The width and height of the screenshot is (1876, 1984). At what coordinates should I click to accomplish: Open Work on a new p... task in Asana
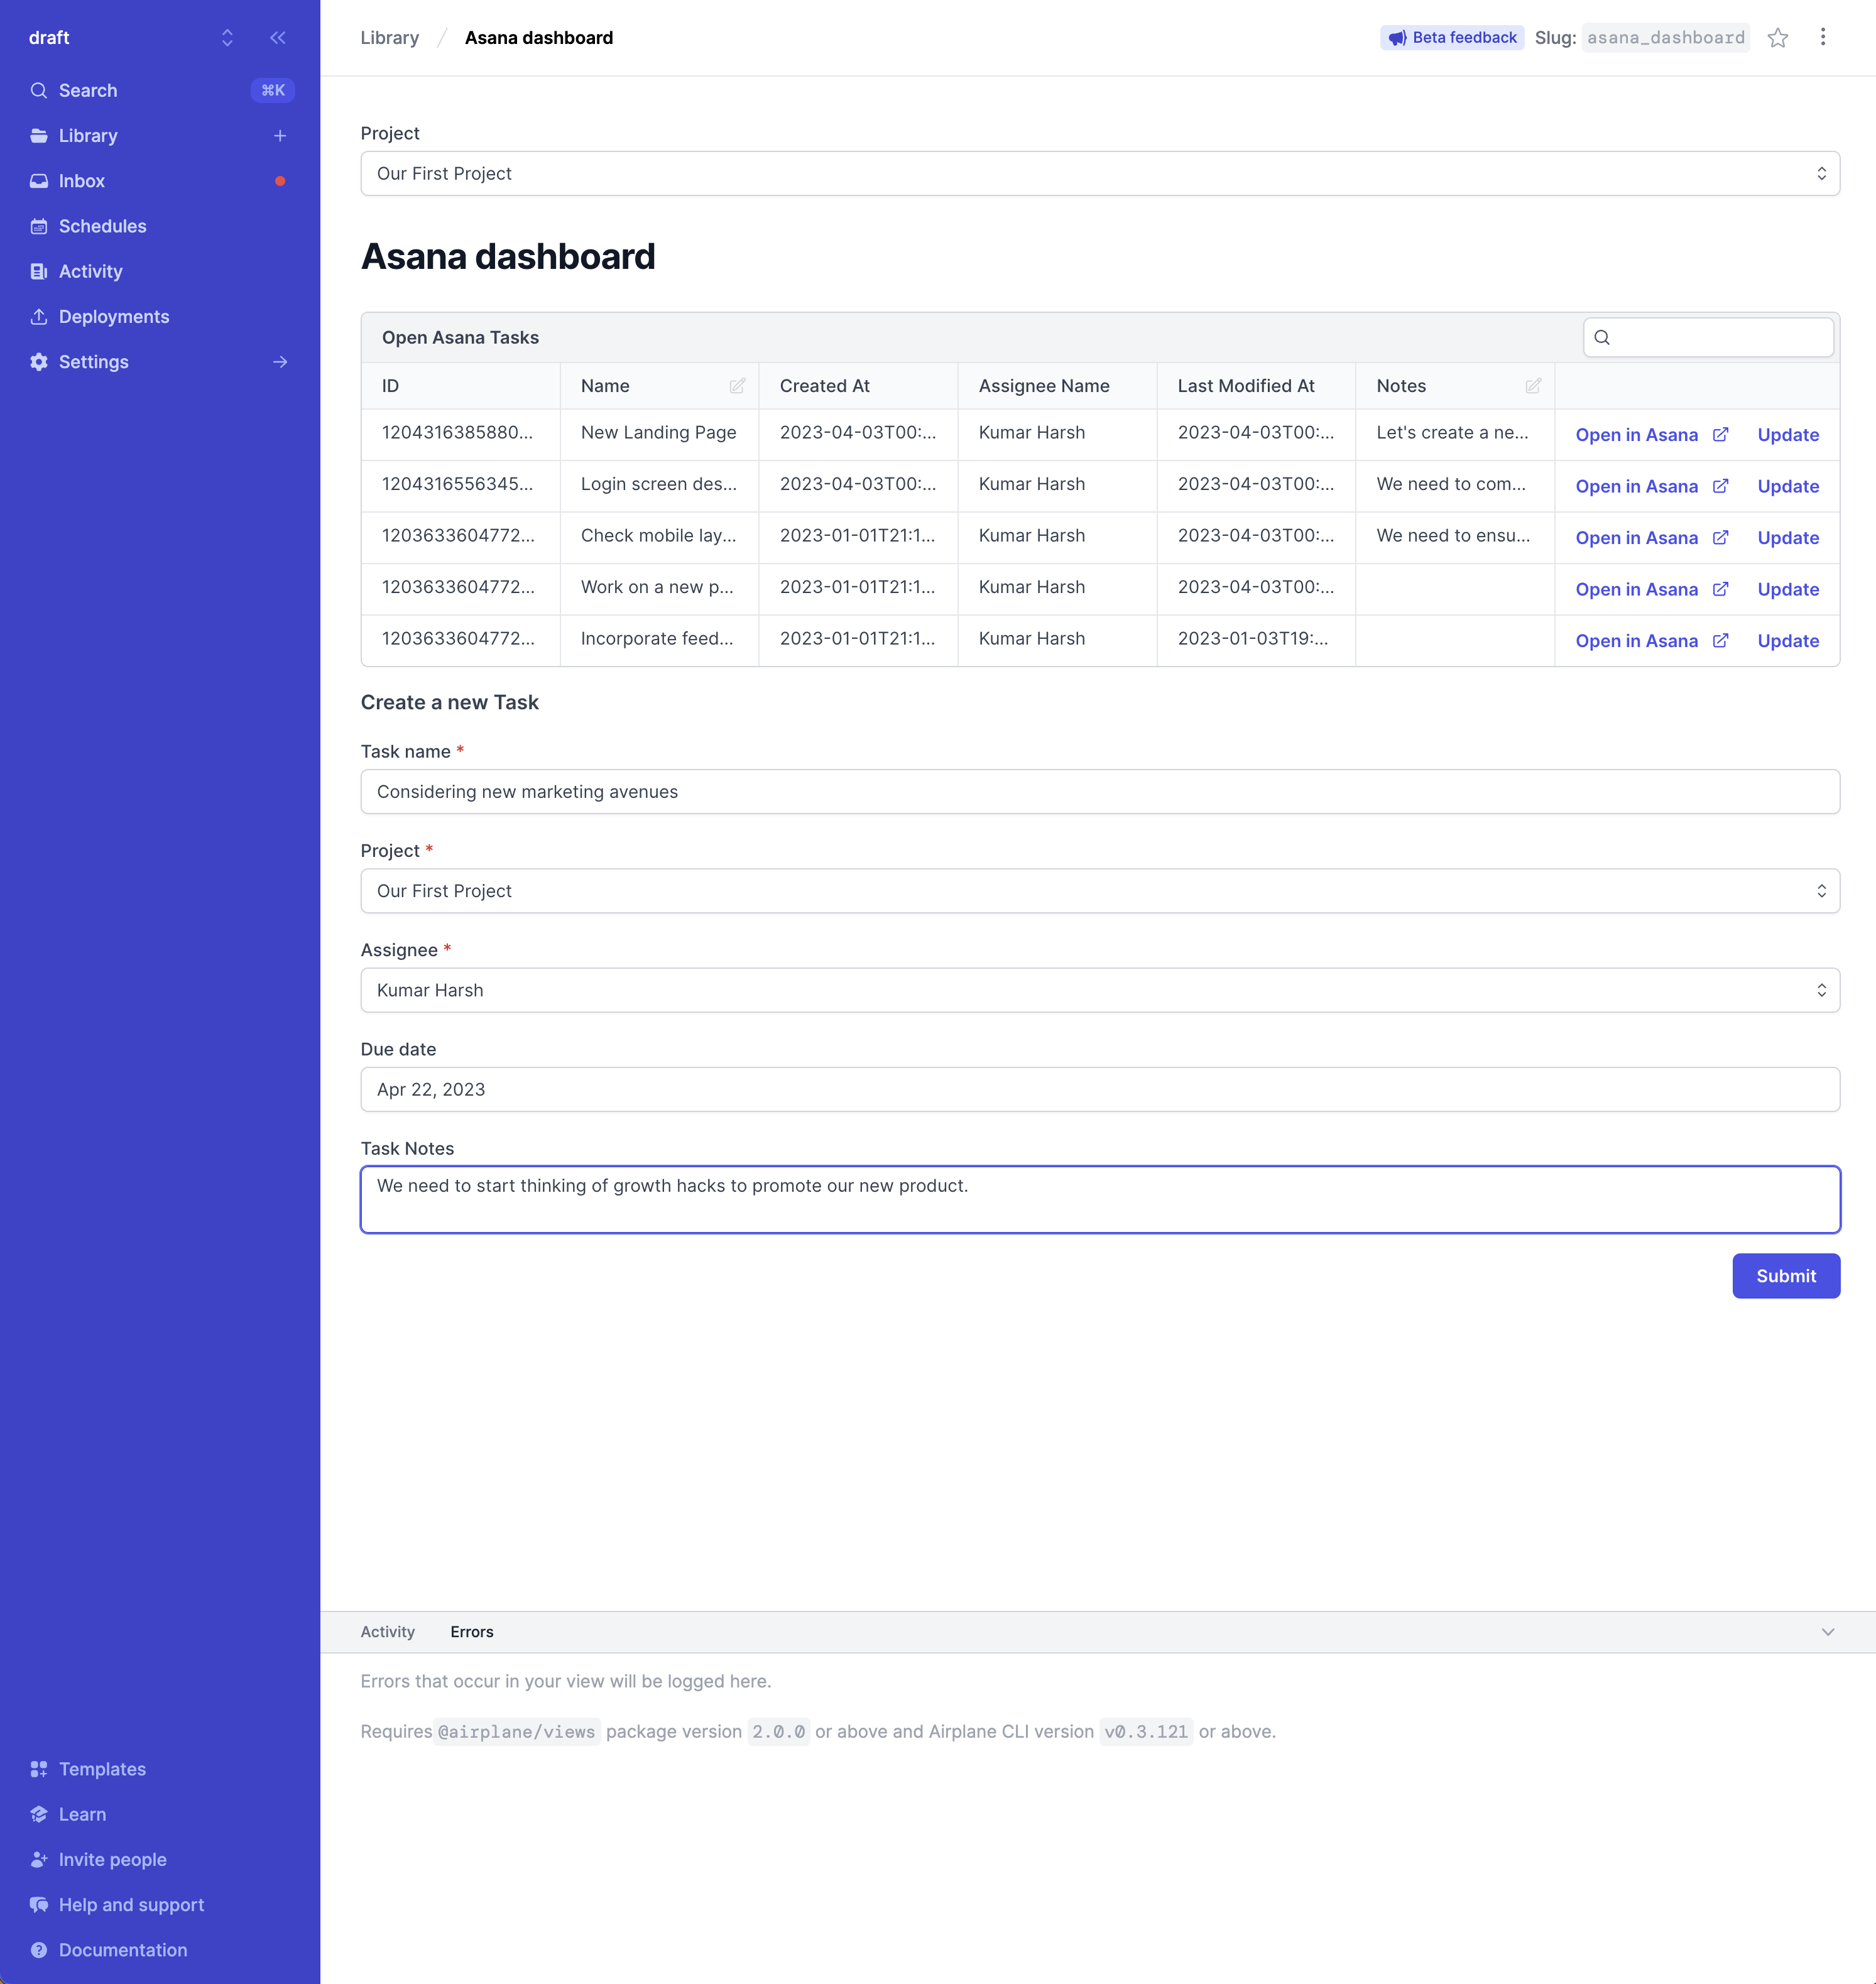pyautogui.click(x=1651, y=590)
